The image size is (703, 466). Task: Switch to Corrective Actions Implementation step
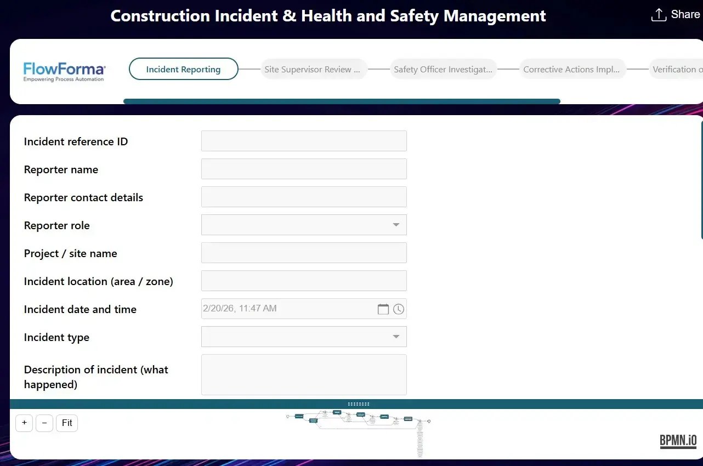(x=571, y=69)
